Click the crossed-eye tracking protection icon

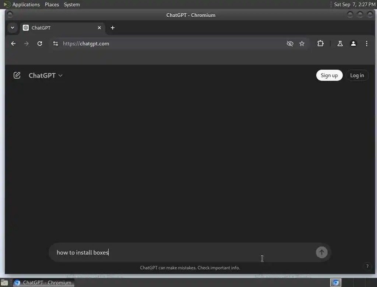pos(290,44)
